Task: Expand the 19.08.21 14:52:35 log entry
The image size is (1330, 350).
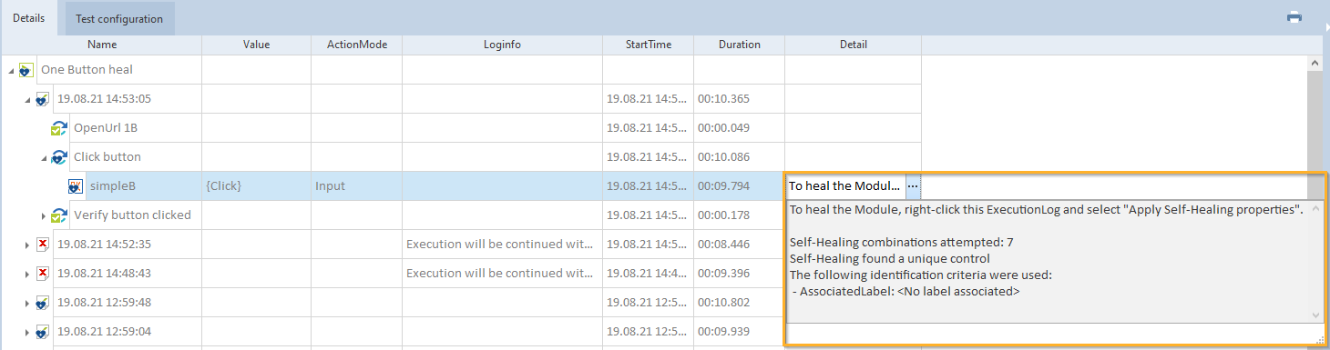Action: click(26, 245)
